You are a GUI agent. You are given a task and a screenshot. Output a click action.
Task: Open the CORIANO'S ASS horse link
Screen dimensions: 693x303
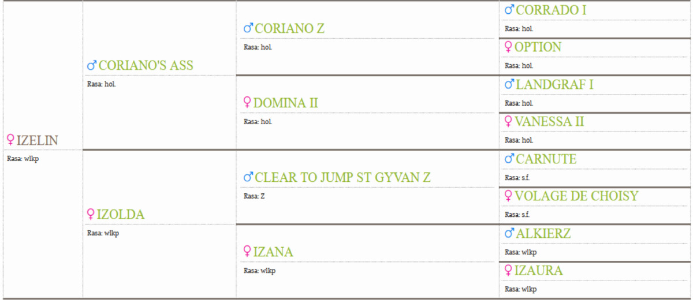click(146, 66)
